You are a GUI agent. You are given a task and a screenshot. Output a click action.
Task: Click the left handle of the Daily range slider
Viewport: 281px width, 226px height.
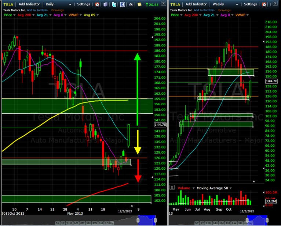point(138,220)
